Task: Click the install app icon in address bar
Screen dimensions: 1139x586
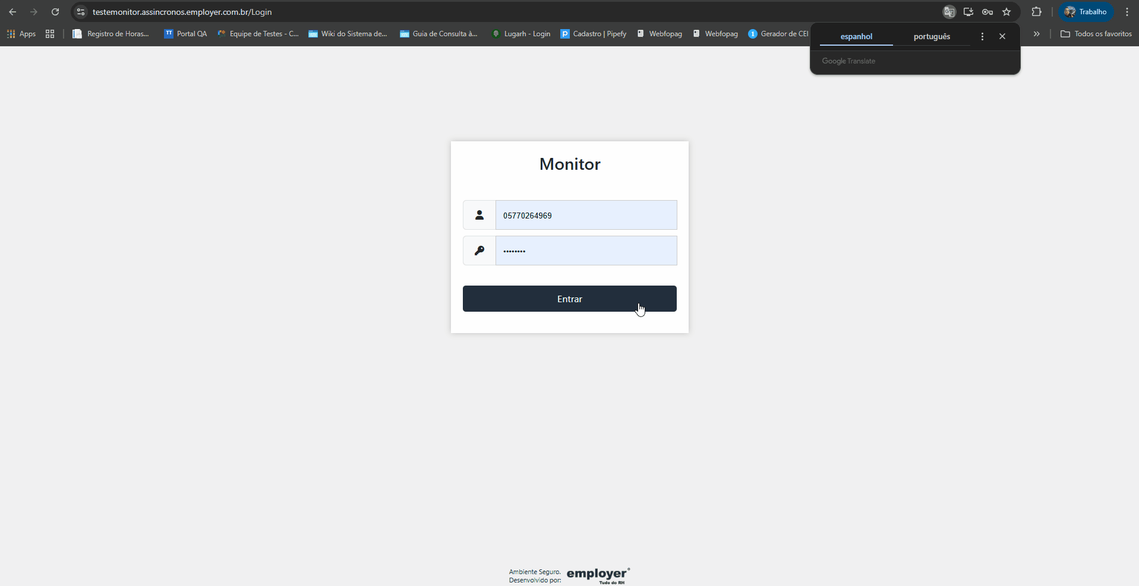Action: click(x=968, y=12)
